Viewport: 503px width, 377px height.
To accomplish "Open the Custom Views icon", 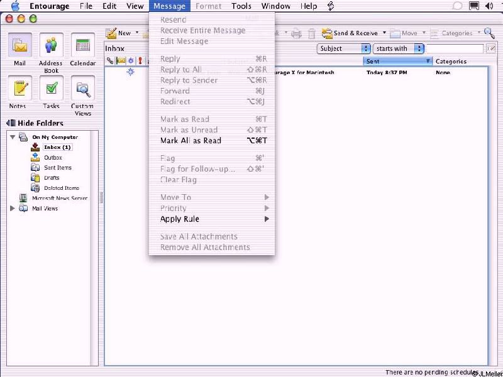I will click(x=83, y=88).
